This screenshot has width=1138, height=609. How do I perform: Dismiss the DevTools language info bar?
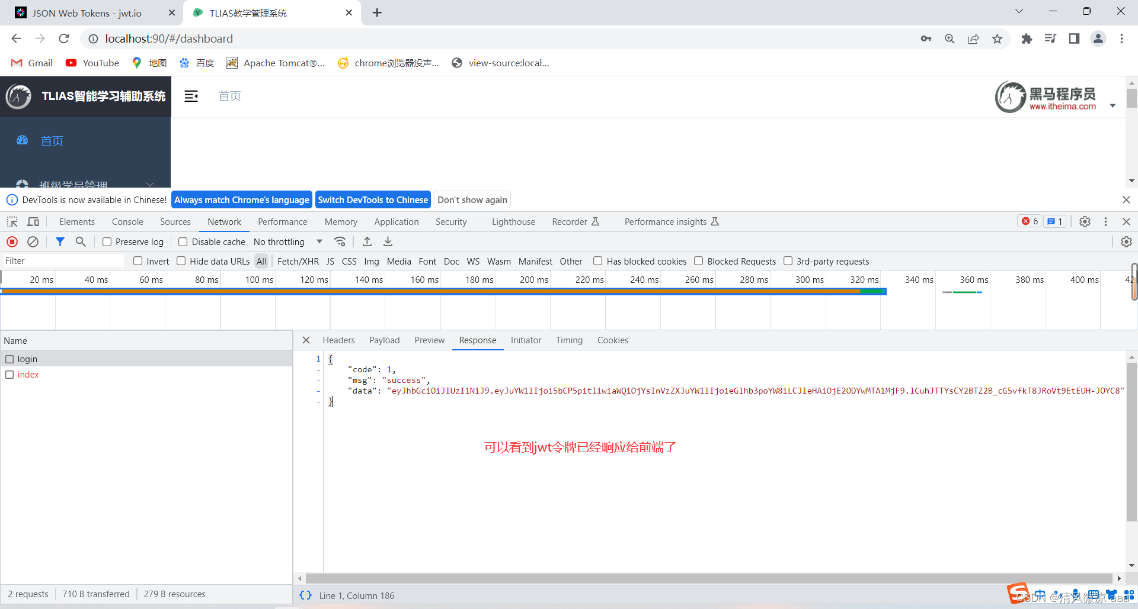tap(1126, 200)
